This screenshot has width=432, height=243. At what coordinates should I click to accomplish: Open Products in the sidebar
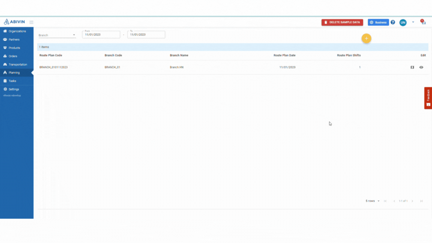[16, 48]
